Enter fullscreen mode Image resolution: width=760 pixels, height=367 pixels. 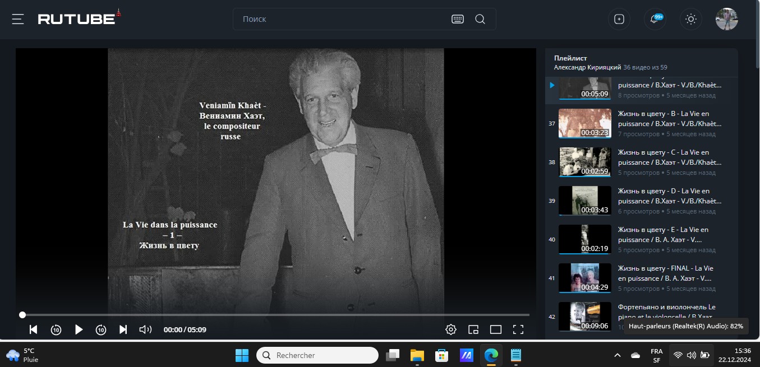tap(518, 329)
